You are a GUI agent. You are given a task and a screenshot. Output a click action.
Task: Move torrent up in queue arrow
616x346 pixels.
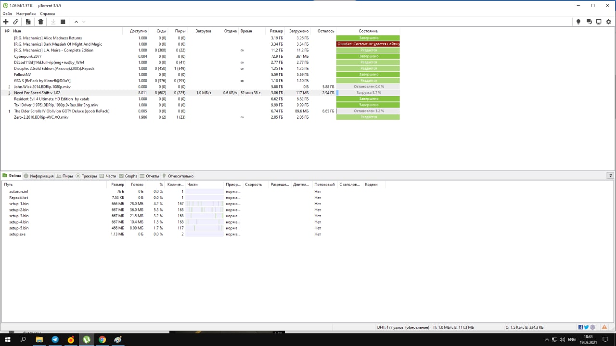pyautogui.click(x=76, y=22)
